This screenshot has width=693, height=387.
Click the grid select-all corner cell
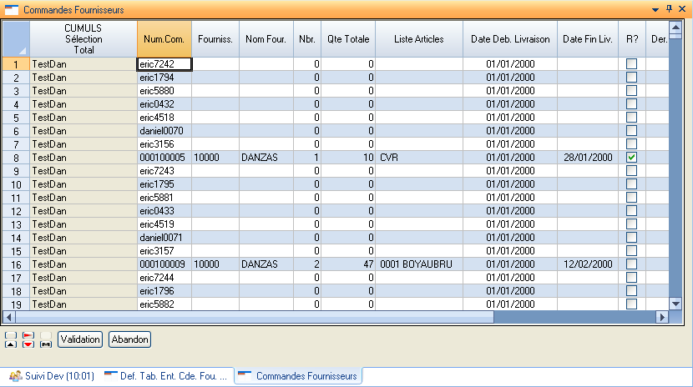(x=16, y=38)
